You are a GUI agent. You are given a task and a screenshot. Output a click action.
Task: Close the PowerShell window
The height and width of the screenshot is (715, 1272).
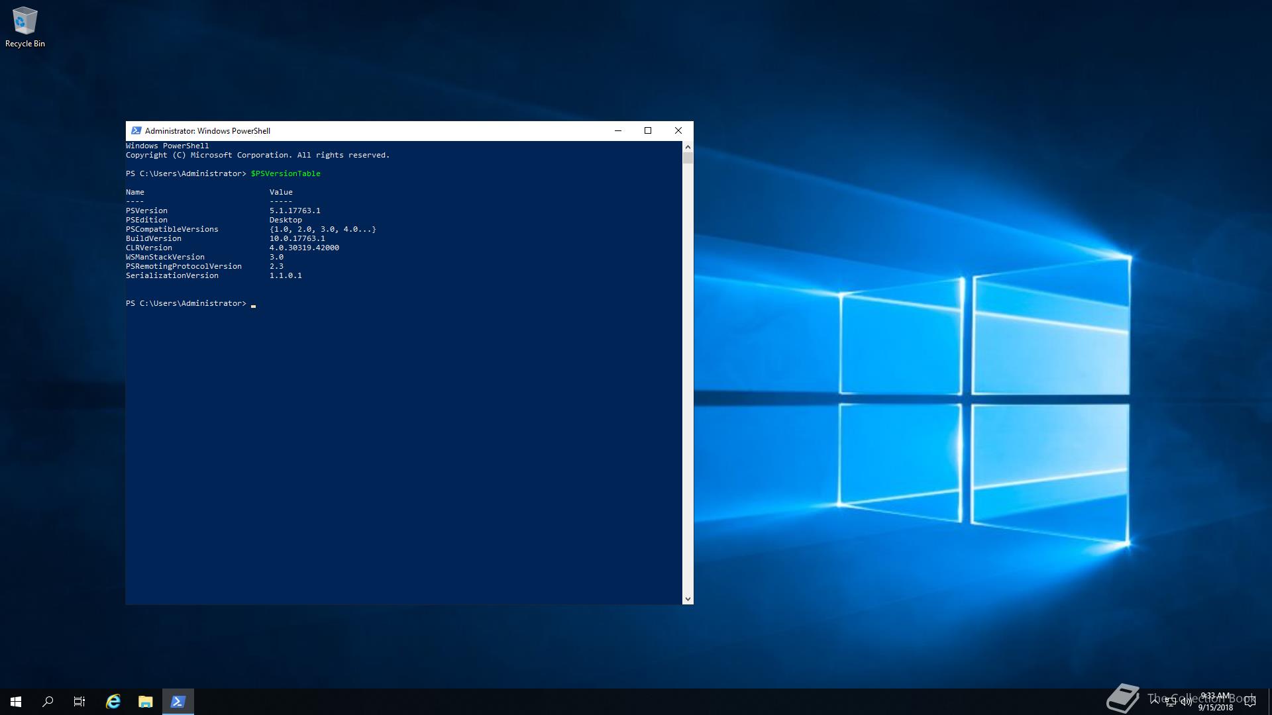[x=678, y=130]
